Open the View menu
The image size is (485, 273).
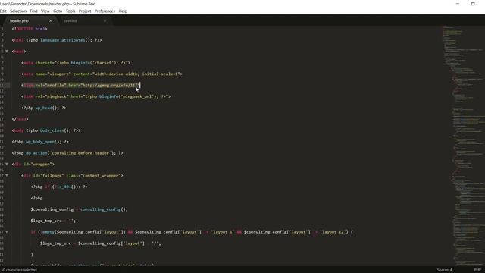click(x=45, y=11)
